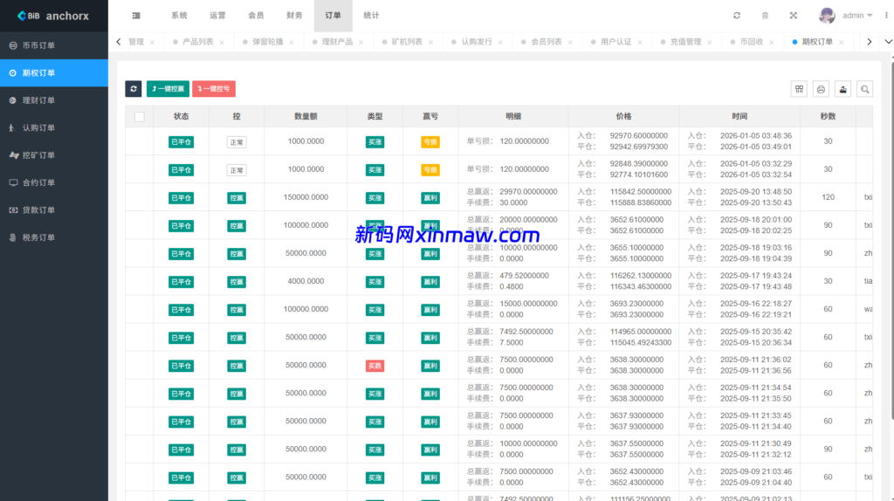Switch to the 认购发行 tab
This screenshot has width=894, height=501.
tap(477, 42)
